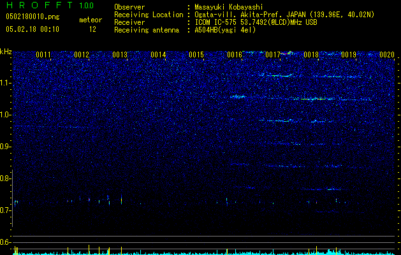
Task: Click the Receiving Location label
Action: (x=149, y=15)
